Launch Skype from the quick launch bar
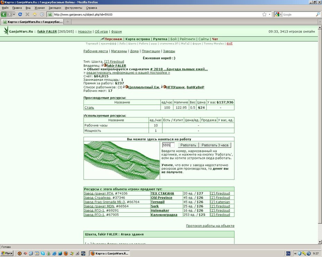This screenshot has width=322, height=257. tap(43, 254)
